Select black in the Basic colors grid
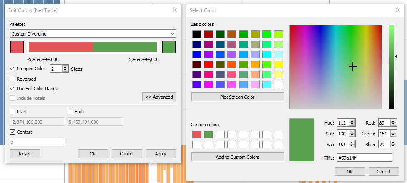This screenshot has height=183, width=407. point(196,34)
